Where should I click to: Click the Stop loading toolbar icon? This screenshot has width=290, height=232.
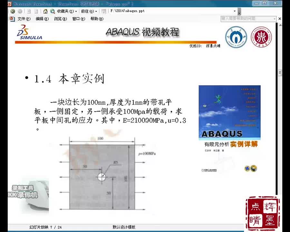pyautogui.click(x=29, y=12)
